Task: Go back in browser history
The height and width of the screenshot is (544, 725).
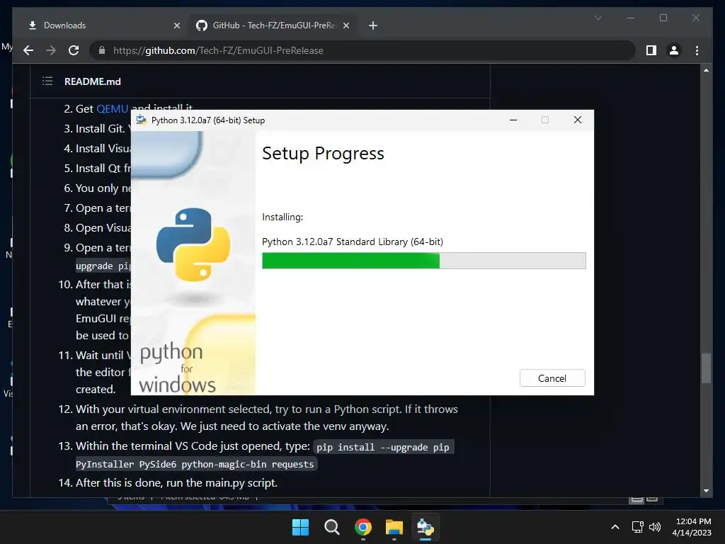Action: (28, 50)
